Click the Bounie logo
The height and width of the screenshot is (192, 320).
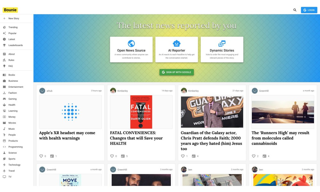tap(10, 10)
